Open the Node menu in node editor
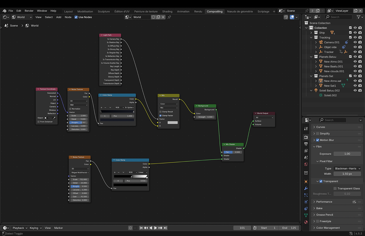 click(68, 17)
